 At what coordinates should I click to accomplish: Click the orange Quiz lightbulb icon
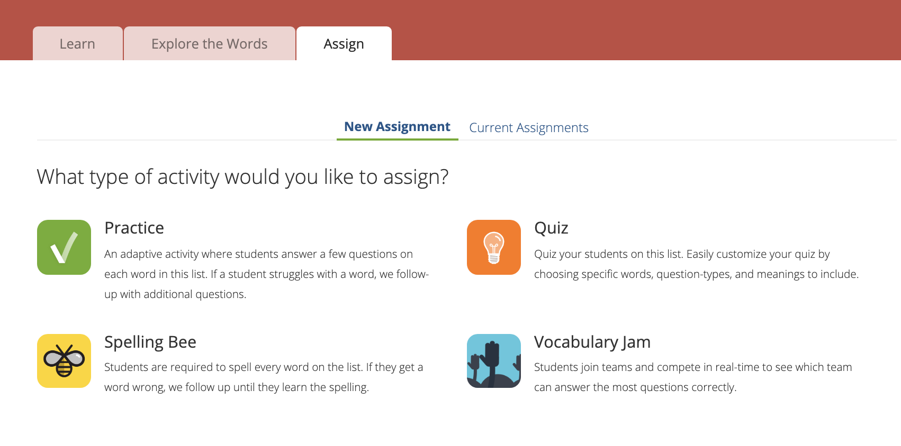click(494, 247)
